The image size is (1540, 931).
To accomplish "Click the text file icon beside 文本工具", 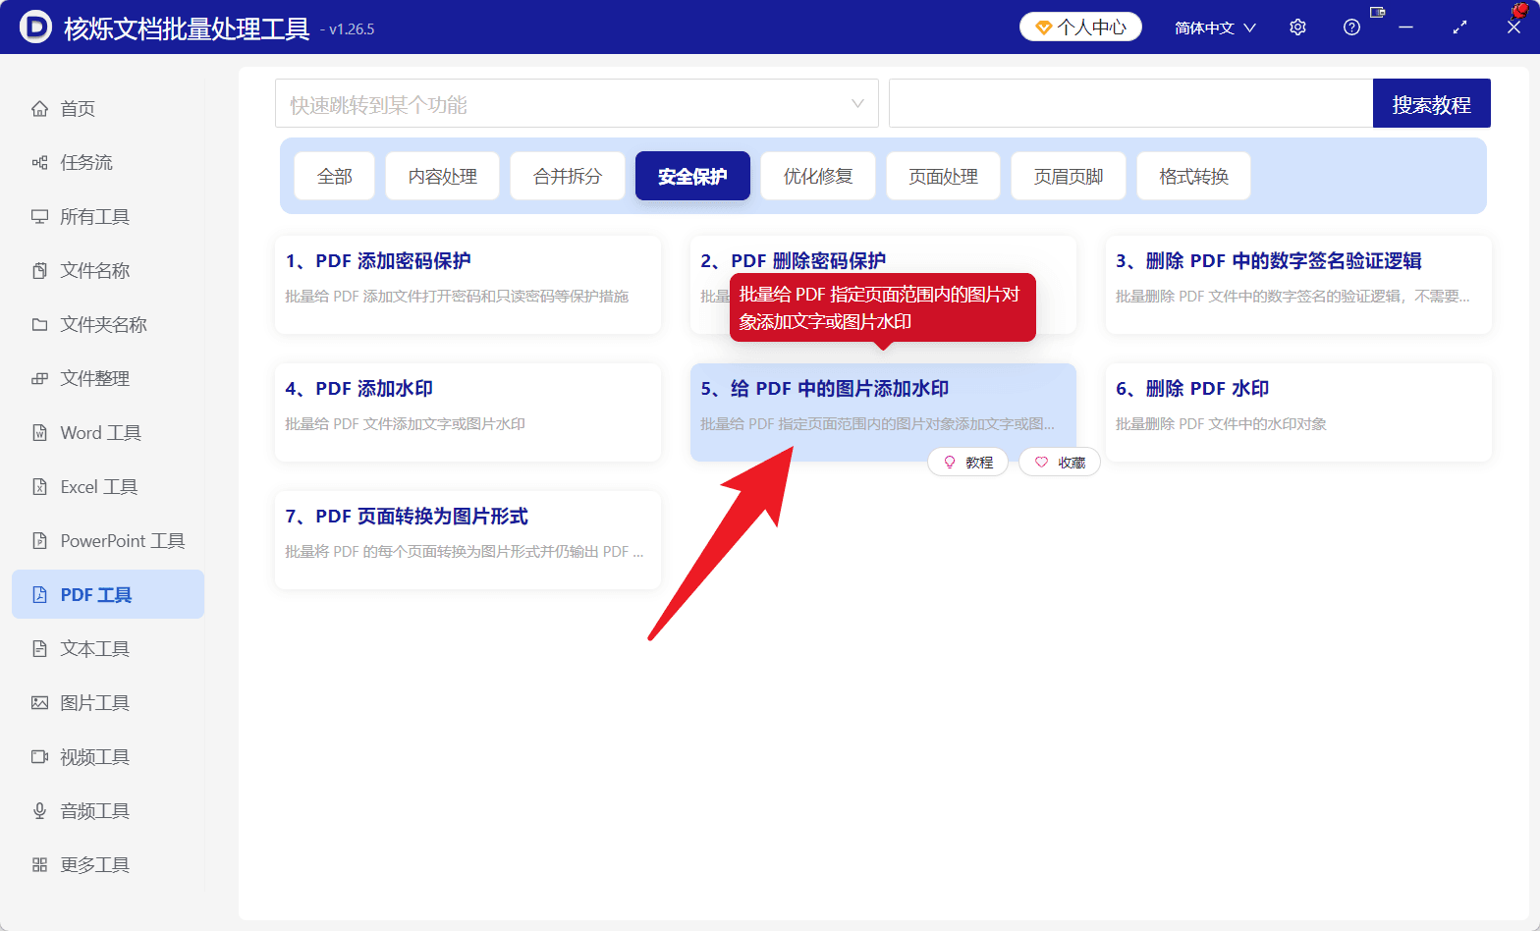I will (39, 648).
